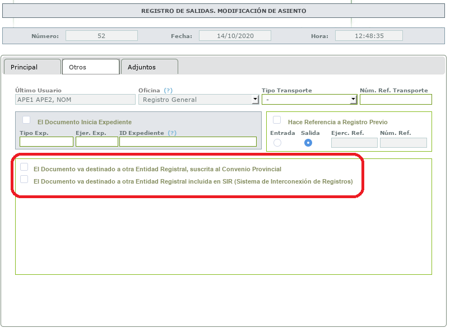450x328 pixels.
Task: Click the 'REGISTRO DE SALIDAS. MODIFICACIÓN DE ASIENTO' title
Action: tap(224, 11)
